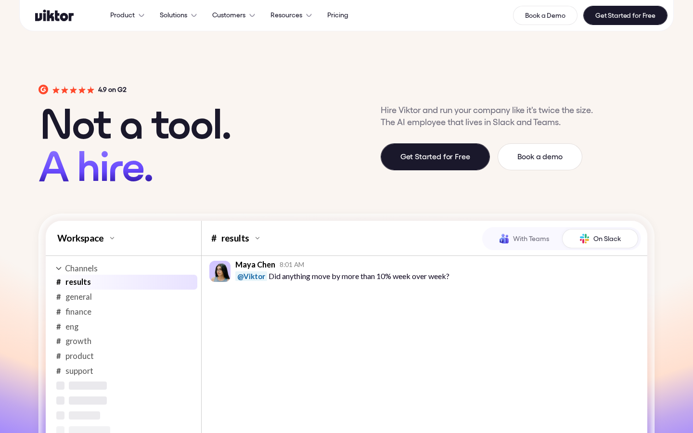The height and width of the screenshot is (433, 693).
Task: Select the growth channel
Action: (x=125, y=341)
